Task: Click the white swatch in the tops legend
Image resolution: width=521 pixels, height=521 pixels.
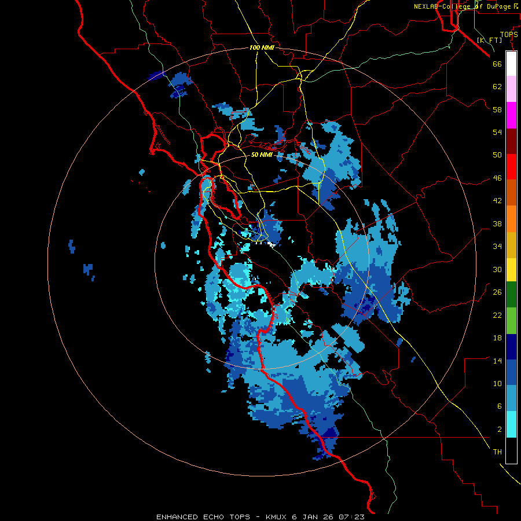Action: (511, 64)
